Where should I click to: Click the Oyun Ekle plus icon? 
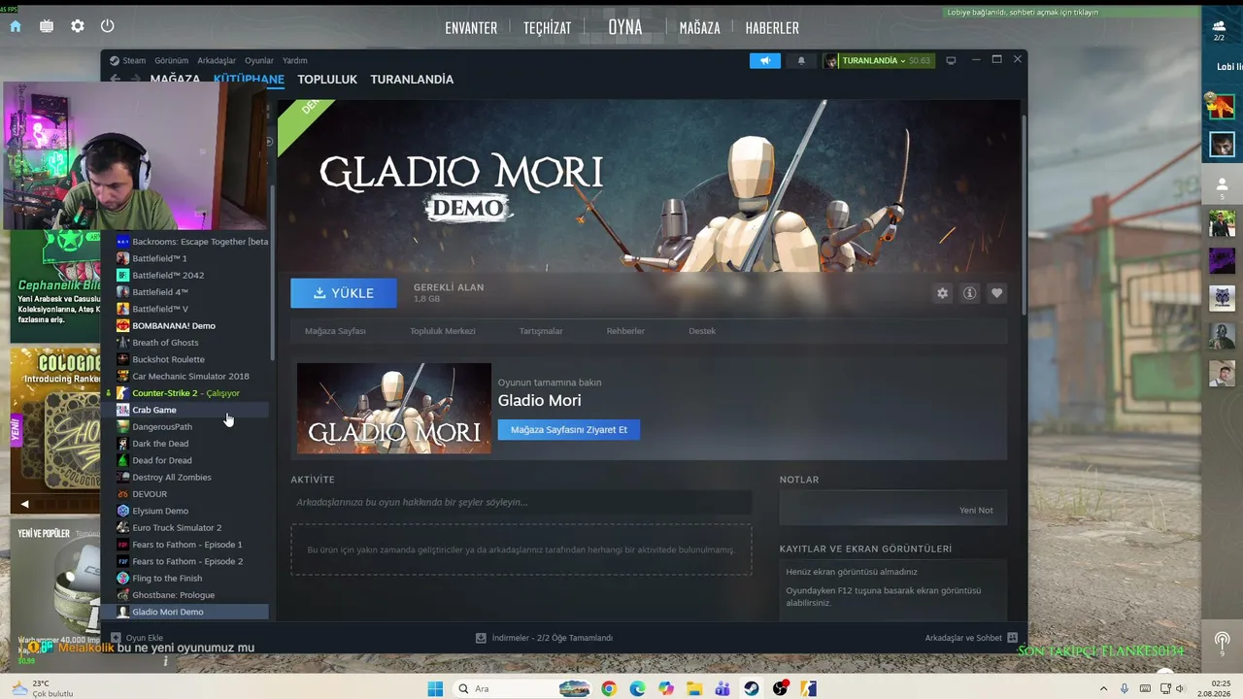116,638
